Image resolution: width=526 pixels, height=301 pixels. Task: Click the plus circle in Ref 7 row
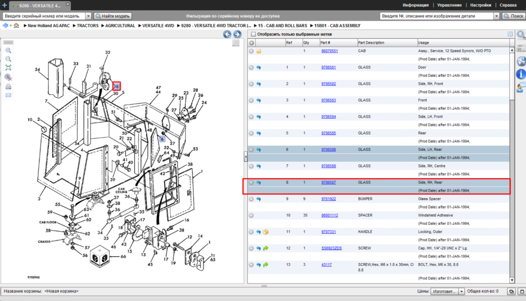pos(251,166)
